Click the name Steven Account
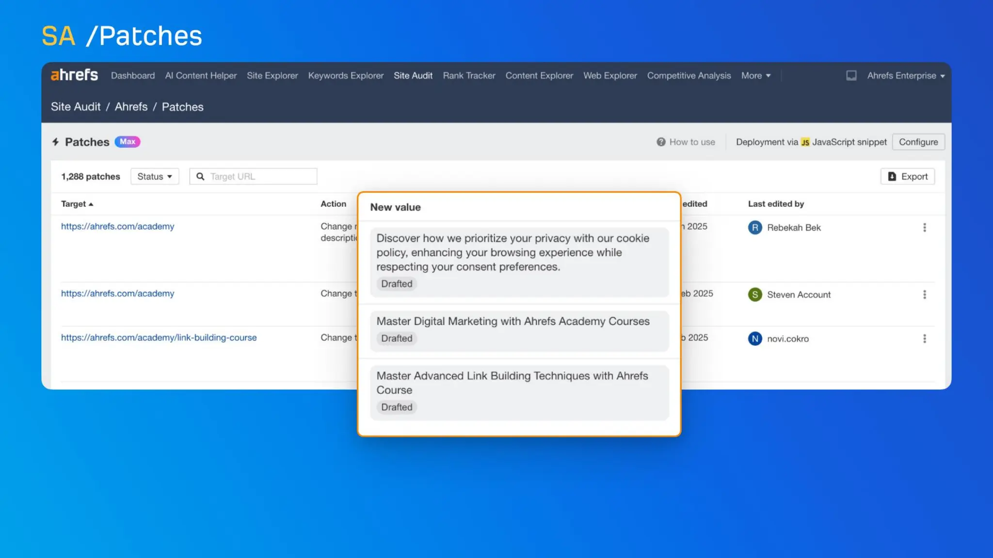Viewport: 993px width, 558px height. pos(799,294)
